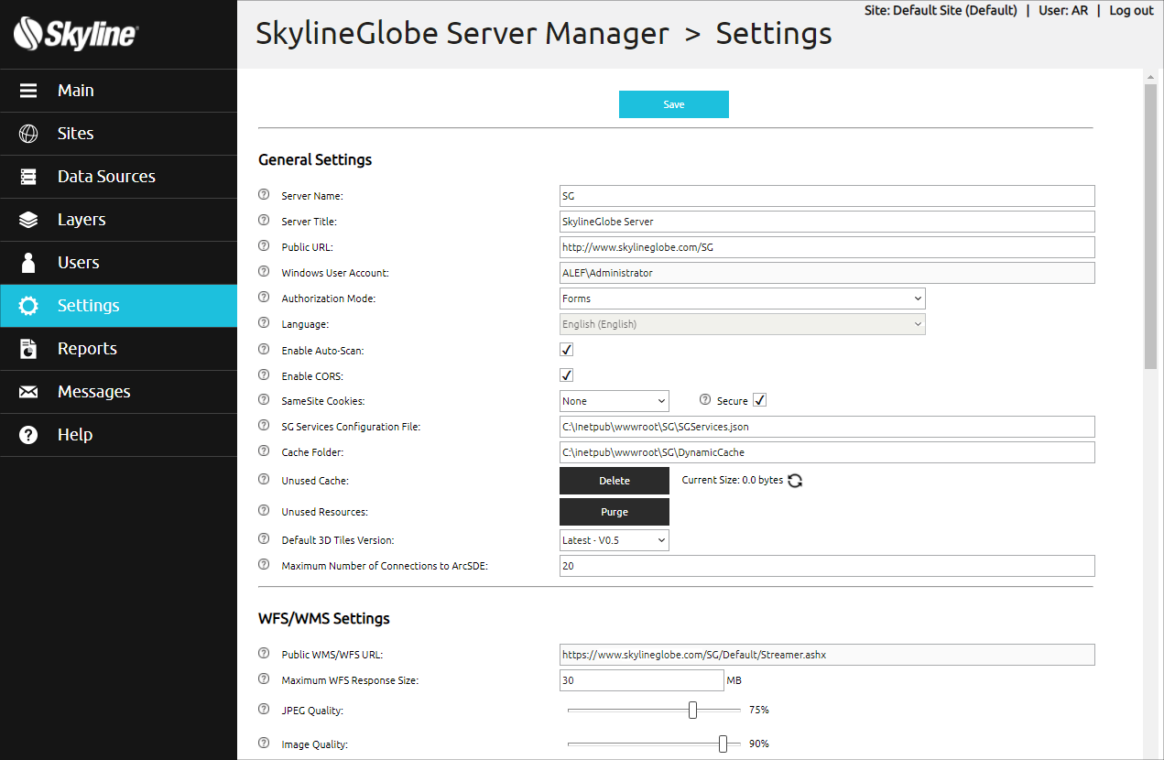
Task: Click the Sites globe icon
Action: tap(28, 134)
